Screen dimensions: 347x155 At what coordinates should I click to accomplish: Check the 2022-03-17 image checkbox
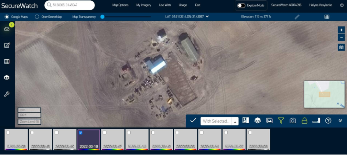click(x=104, y=133)
